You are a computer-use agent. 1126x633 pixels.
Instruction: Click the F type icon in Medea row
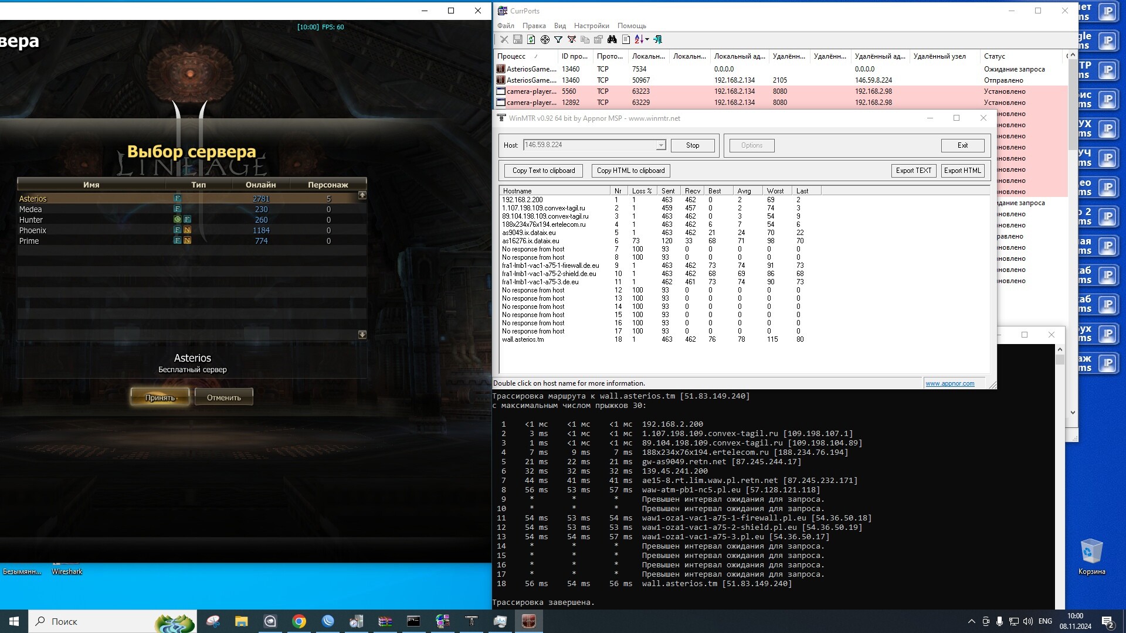pos(177,209)
